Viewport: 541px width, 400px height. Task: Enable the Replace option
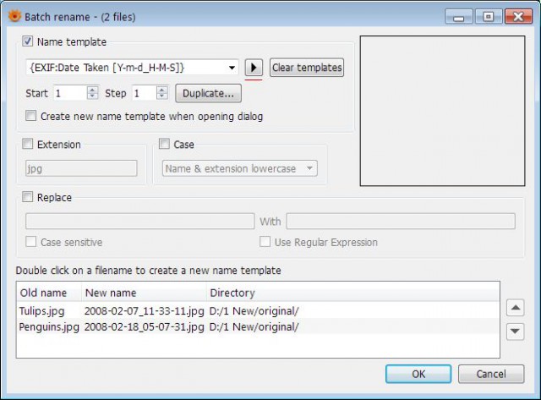point(28,197)
